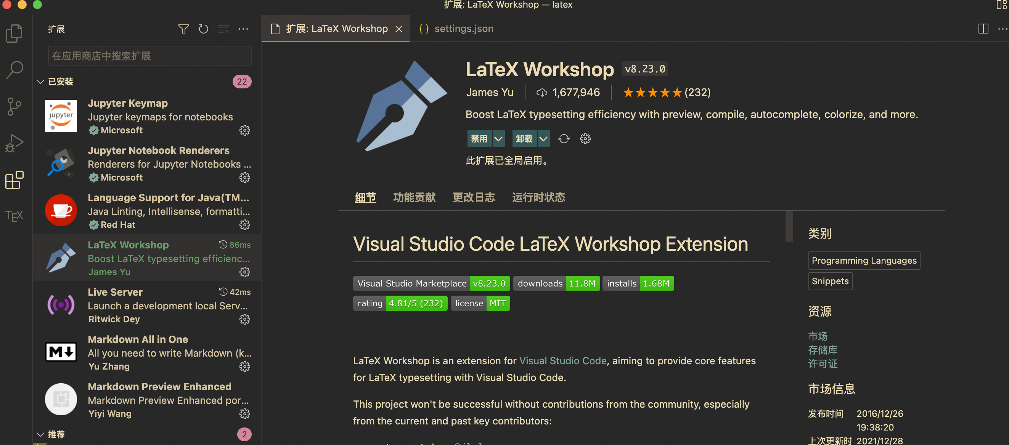Open the Source Control view

pos(14,106)
